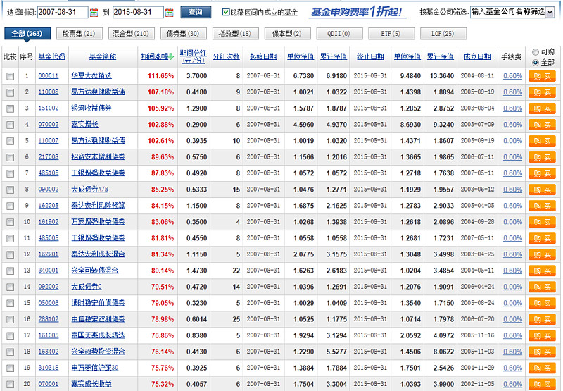Screen dimensions: 563x391
Task: Open 兴全可转债混合 fund link
Action: 95,271
